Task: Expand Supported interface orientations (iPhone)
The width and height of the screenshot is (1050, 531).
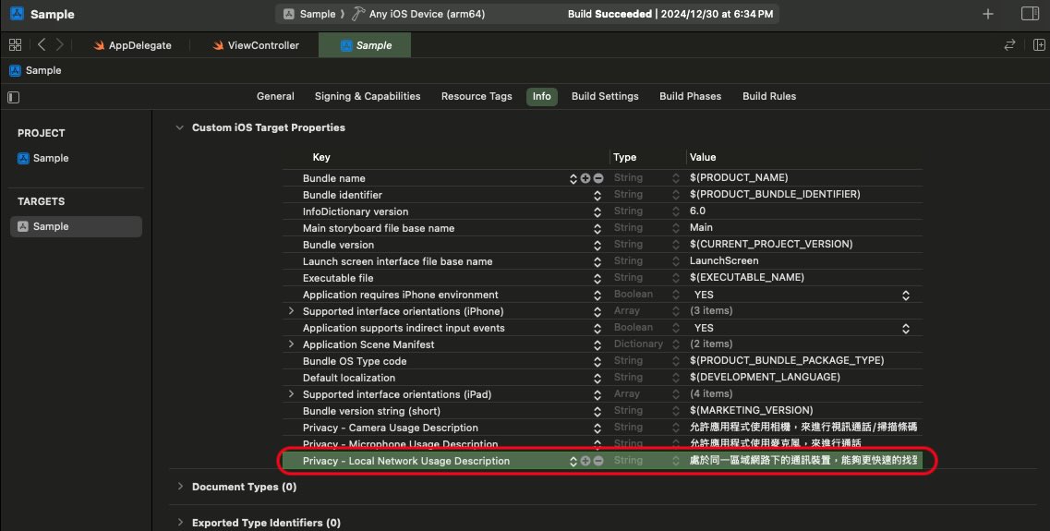Action: point(291,310)
